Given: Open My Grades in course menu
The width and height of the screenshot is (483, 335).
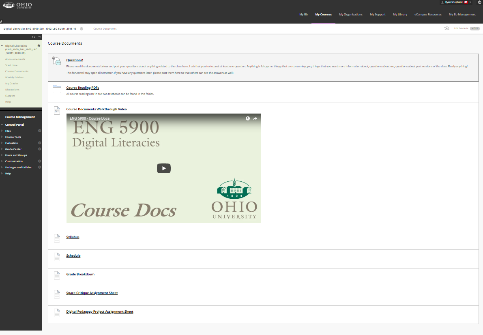Looking at the screenshot, I should 12,84.
